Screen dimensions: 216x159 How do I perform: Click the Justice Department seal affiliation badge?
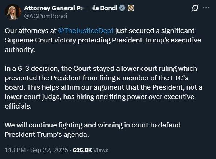point(131,8)
